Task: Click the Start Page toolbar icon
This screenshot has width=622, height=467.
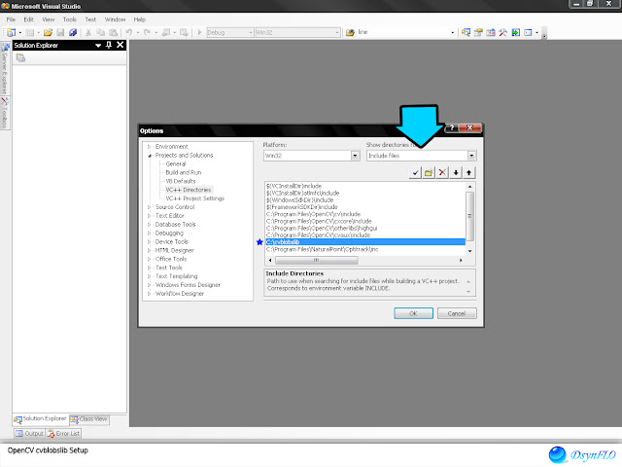Action: (x=516, y=32)
